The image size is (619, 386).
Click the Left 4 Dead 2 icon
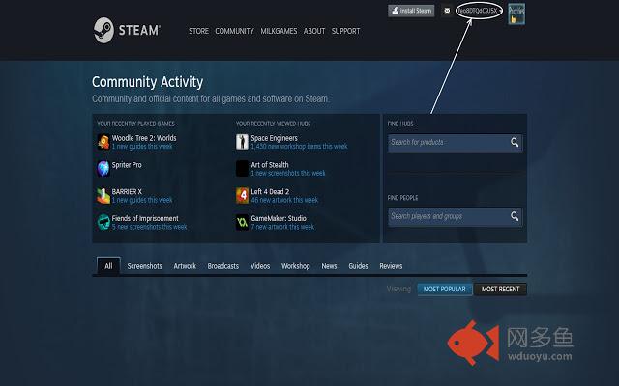(x=242, y=195)
